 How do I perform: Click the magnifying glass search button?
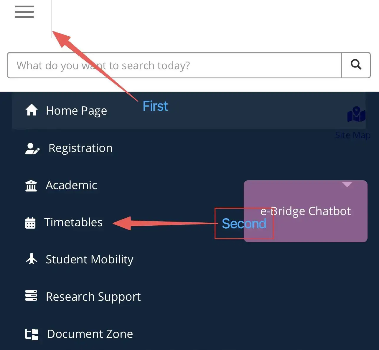point(356,65)
